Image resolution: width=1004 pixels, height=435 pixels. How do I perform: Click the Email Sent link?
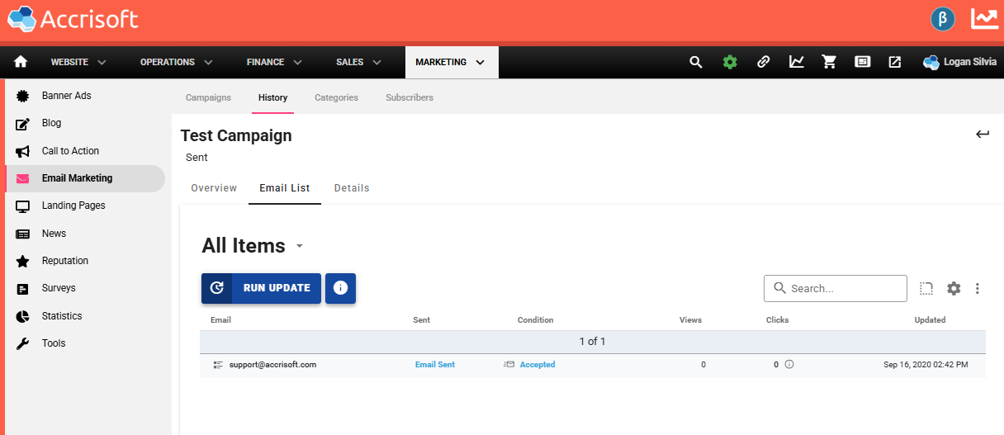click(434, 364)
